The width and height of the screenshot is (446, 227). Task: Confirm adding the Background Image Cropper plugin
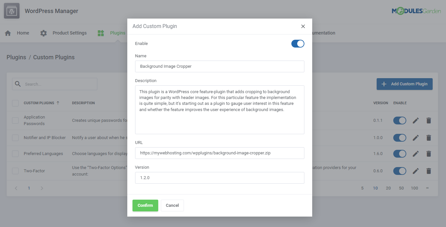tap(145, 205)
